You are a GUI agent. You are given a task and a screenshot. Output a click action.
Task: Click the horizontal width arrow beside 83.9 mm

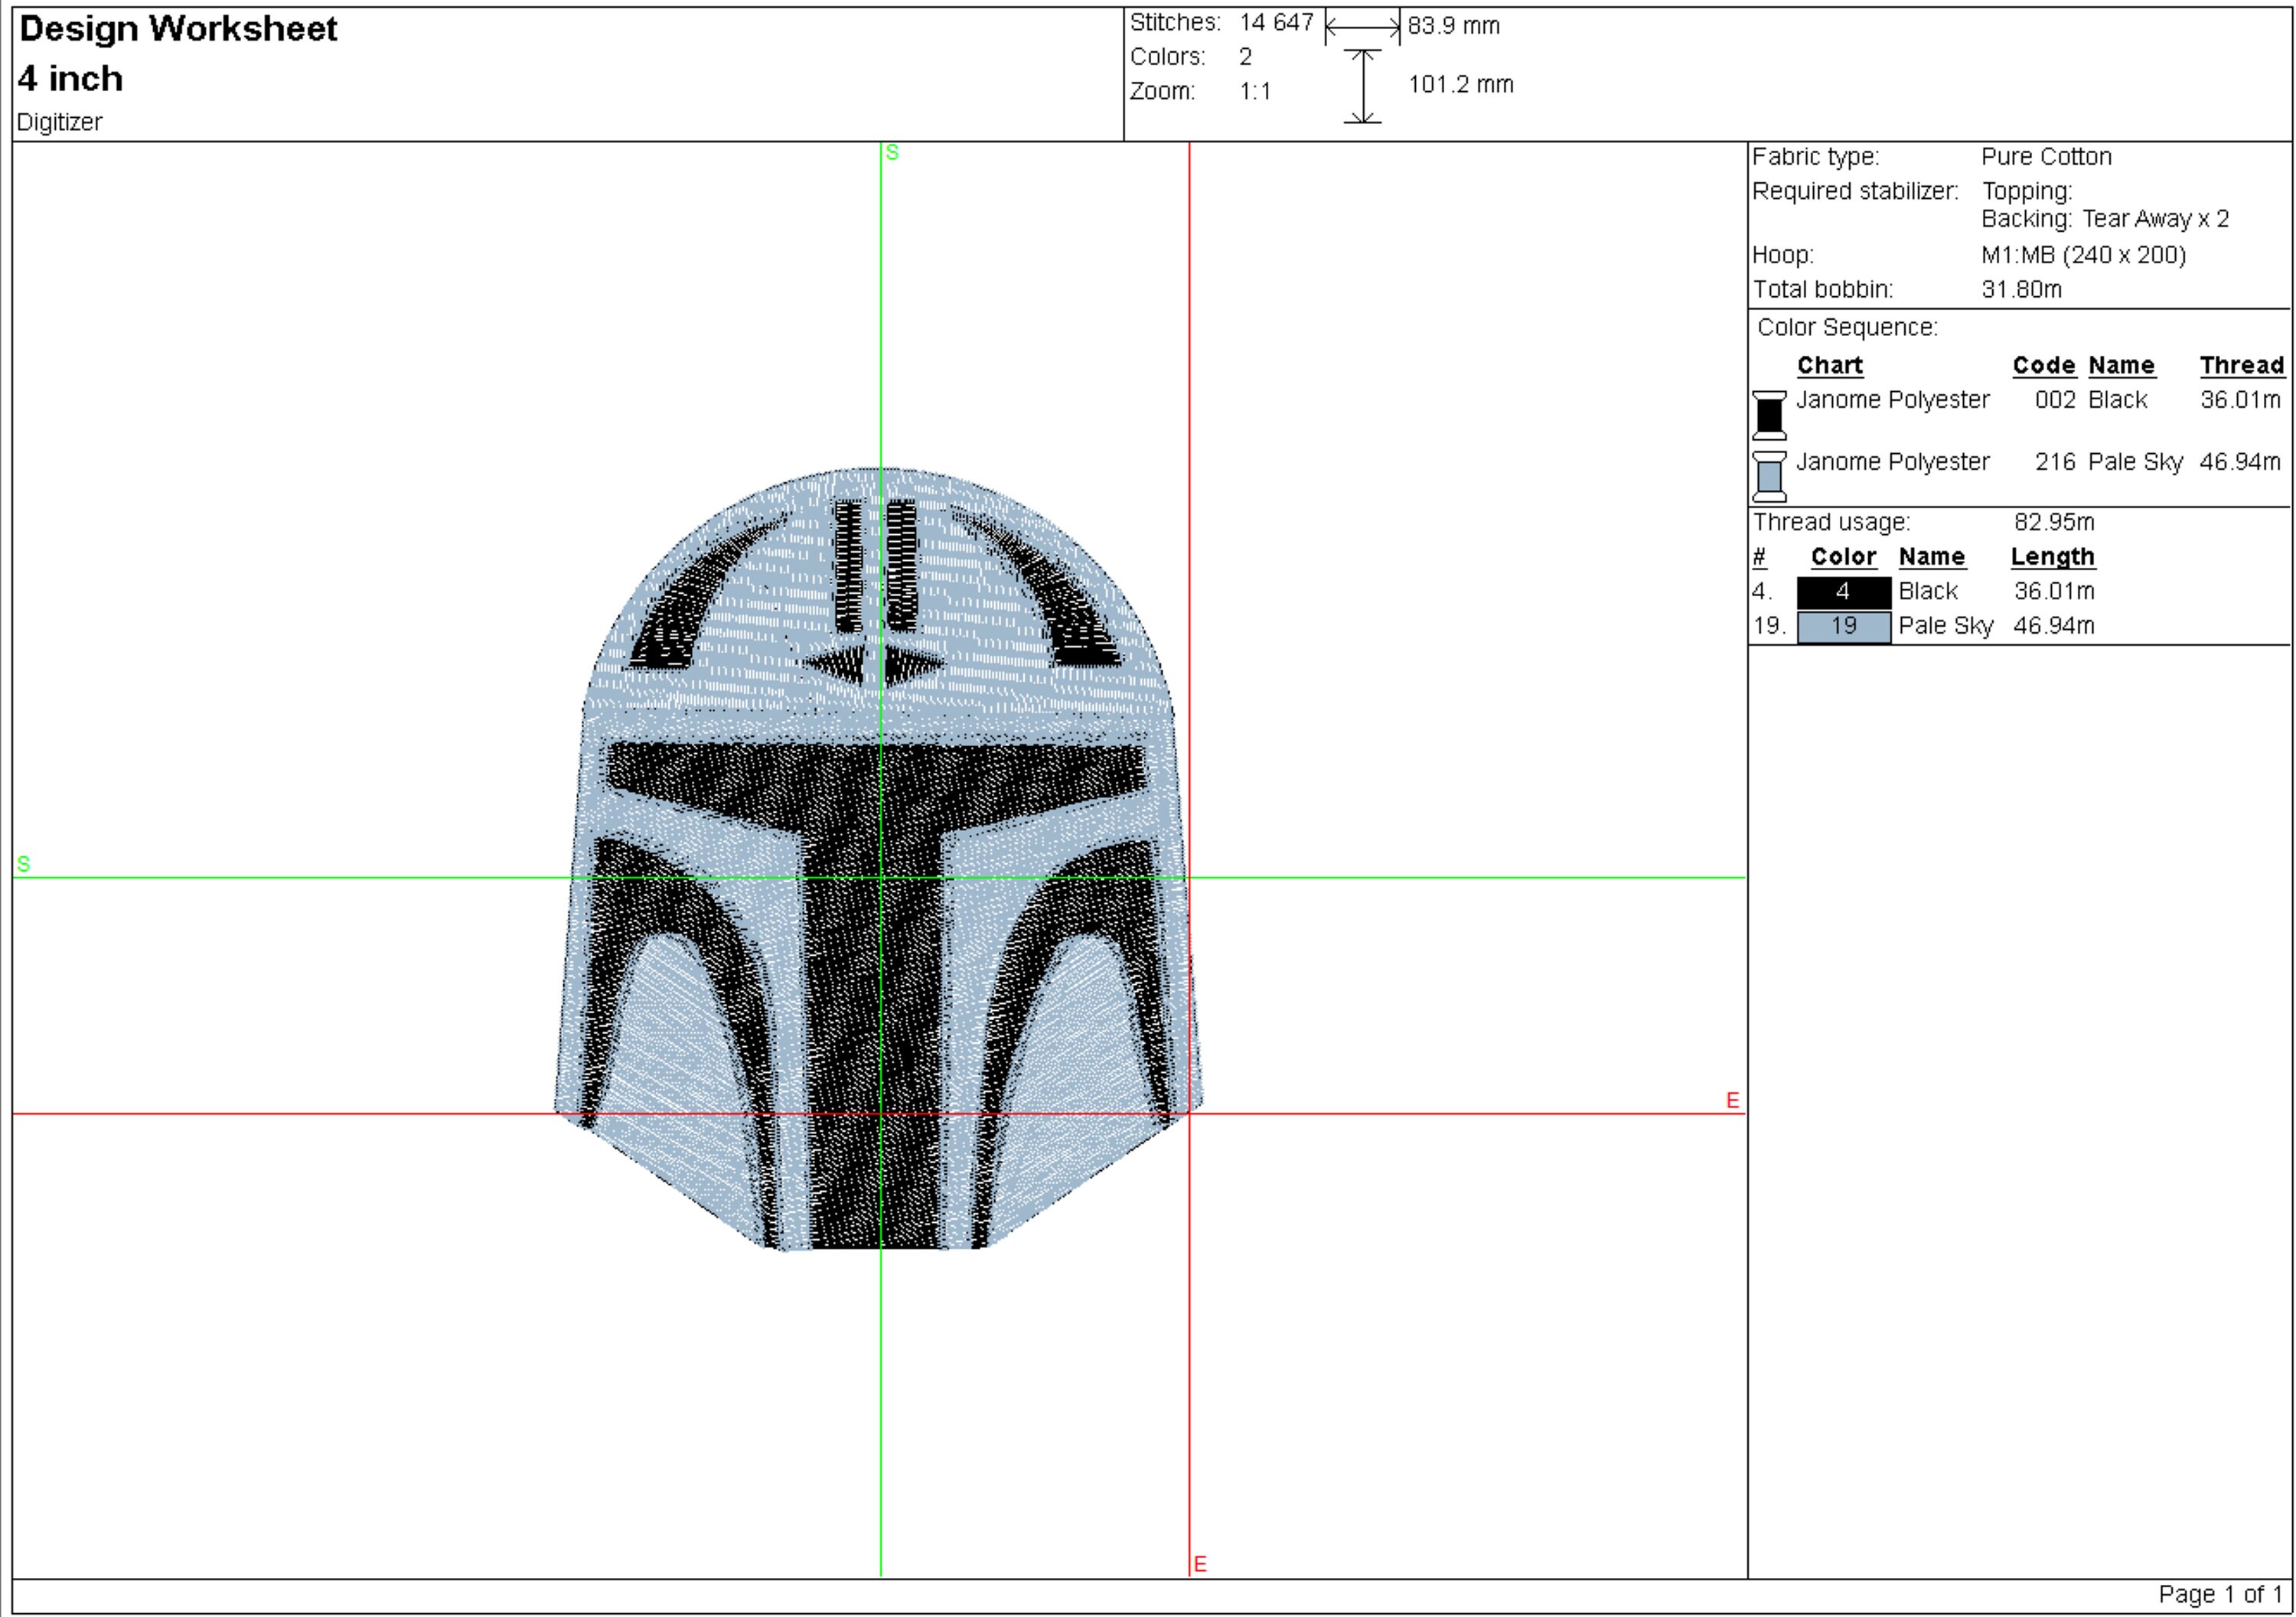click(1364, 27)
